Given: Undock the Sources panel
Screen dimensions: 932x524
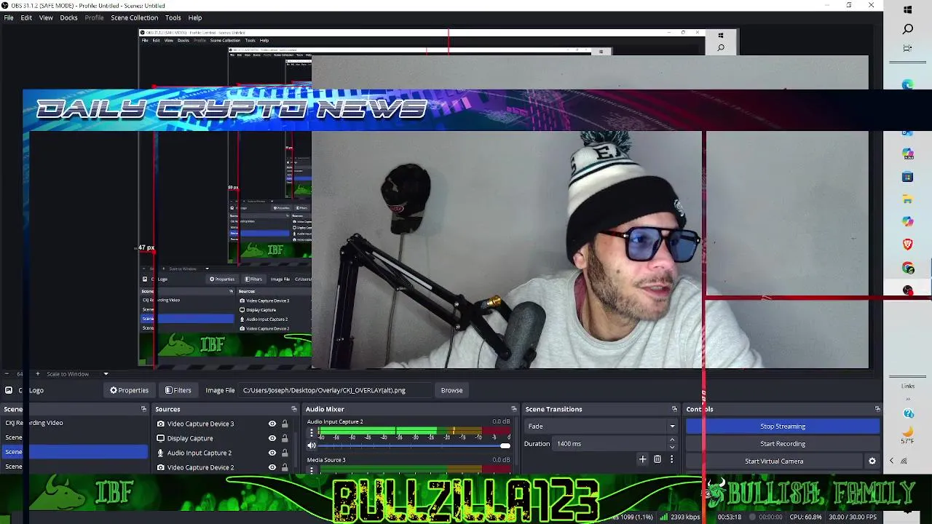Looking at the screenshot, I should tap(294, 409).
